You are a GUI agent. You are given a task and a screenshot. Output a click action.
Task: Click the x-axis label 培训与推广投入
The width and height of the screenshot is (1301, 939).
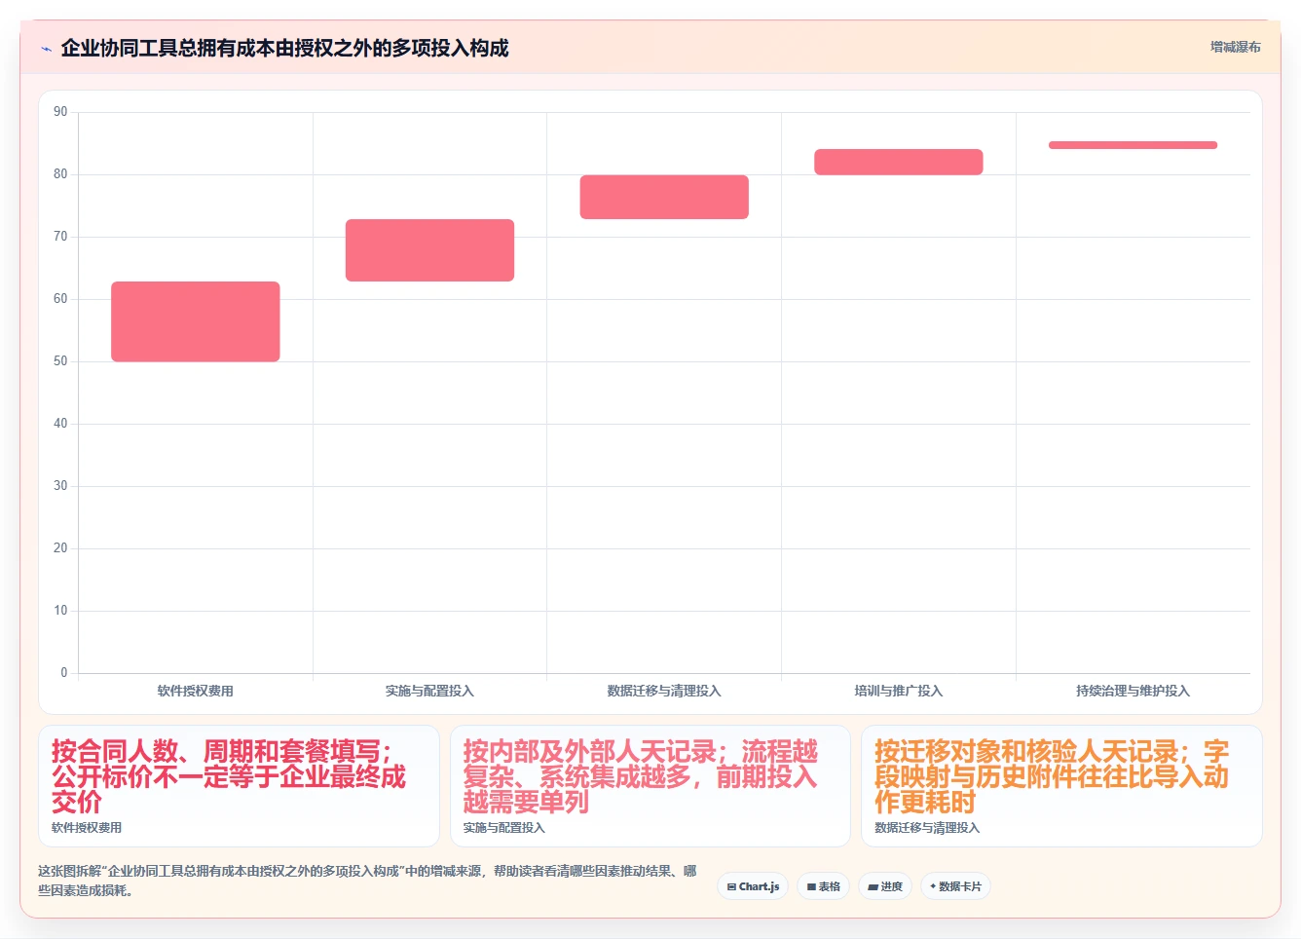[x=899, y=691]
